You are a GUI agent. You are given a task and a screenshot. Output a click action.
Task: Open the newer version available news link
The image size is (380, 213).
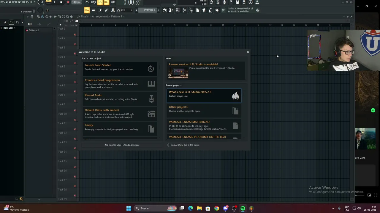(193, 64)
